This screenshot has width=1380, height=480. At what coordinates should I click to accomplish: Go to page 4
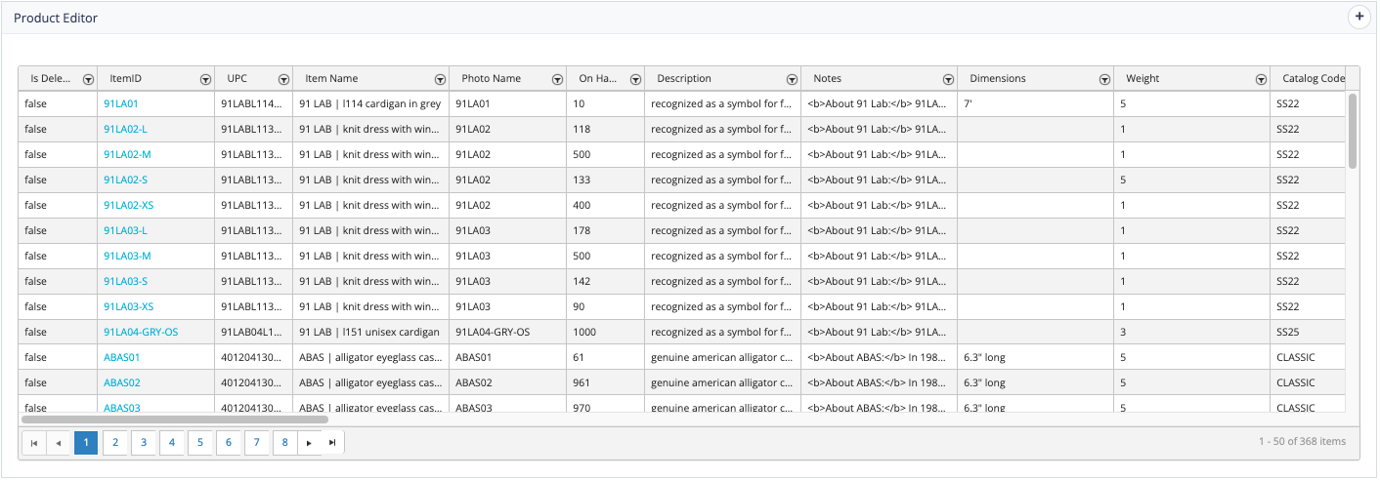171,443
